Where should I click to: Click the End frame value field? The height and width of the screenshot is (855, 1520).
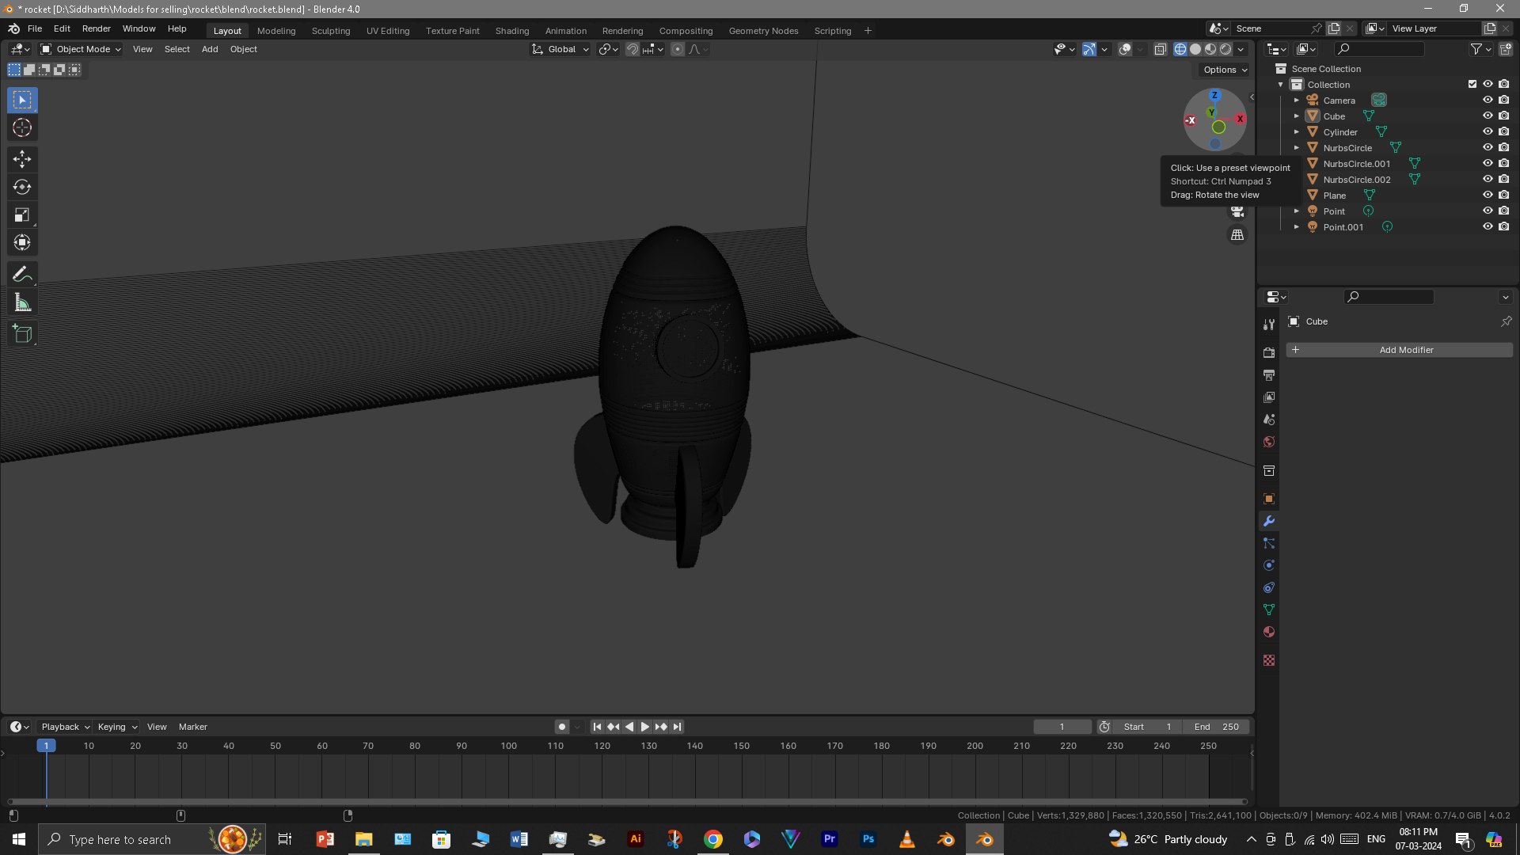click(x=1217, y=727)
